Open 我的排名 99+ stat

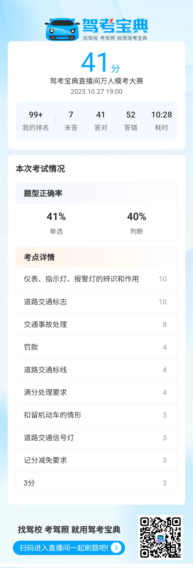pos(36,121)
